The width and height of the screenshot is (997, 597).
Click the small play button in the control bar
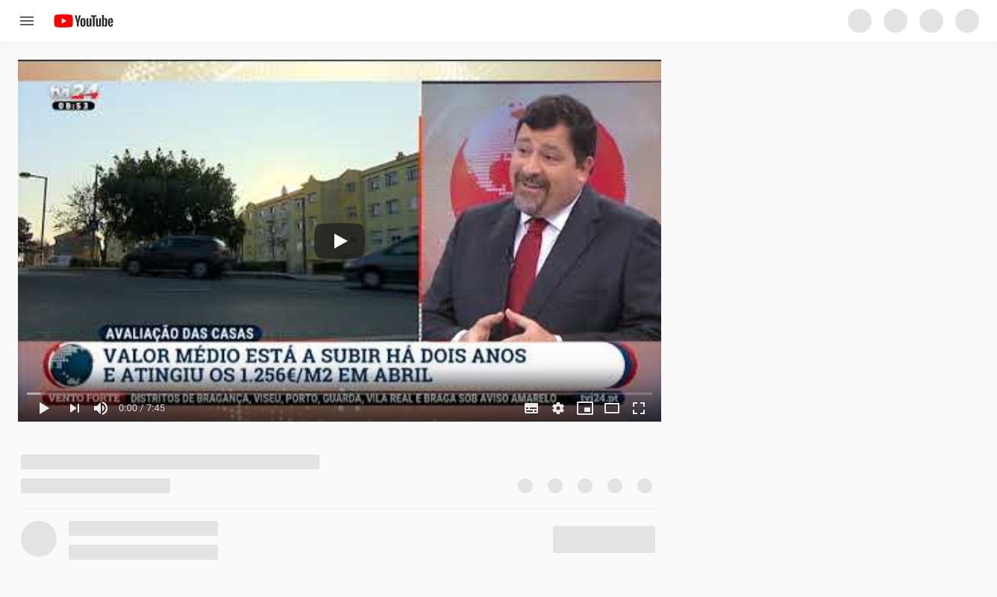44,408
